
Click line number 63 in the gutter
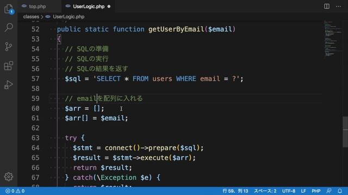tap(35, 138)
